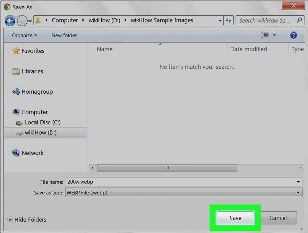Select Computer in the address breadcrumb
The width and height of the screenshot is (308, 233).
65,20
